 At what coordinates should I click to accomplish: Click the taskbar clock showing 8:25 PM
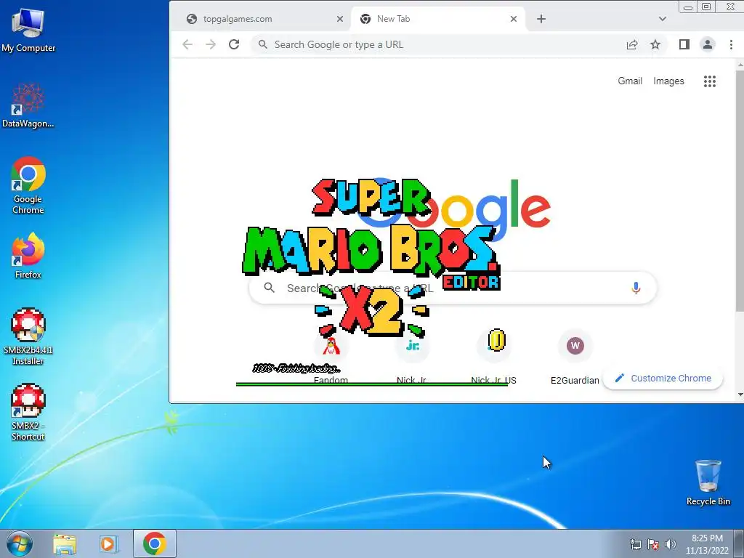pyautogui.click(x=707, y=543)
